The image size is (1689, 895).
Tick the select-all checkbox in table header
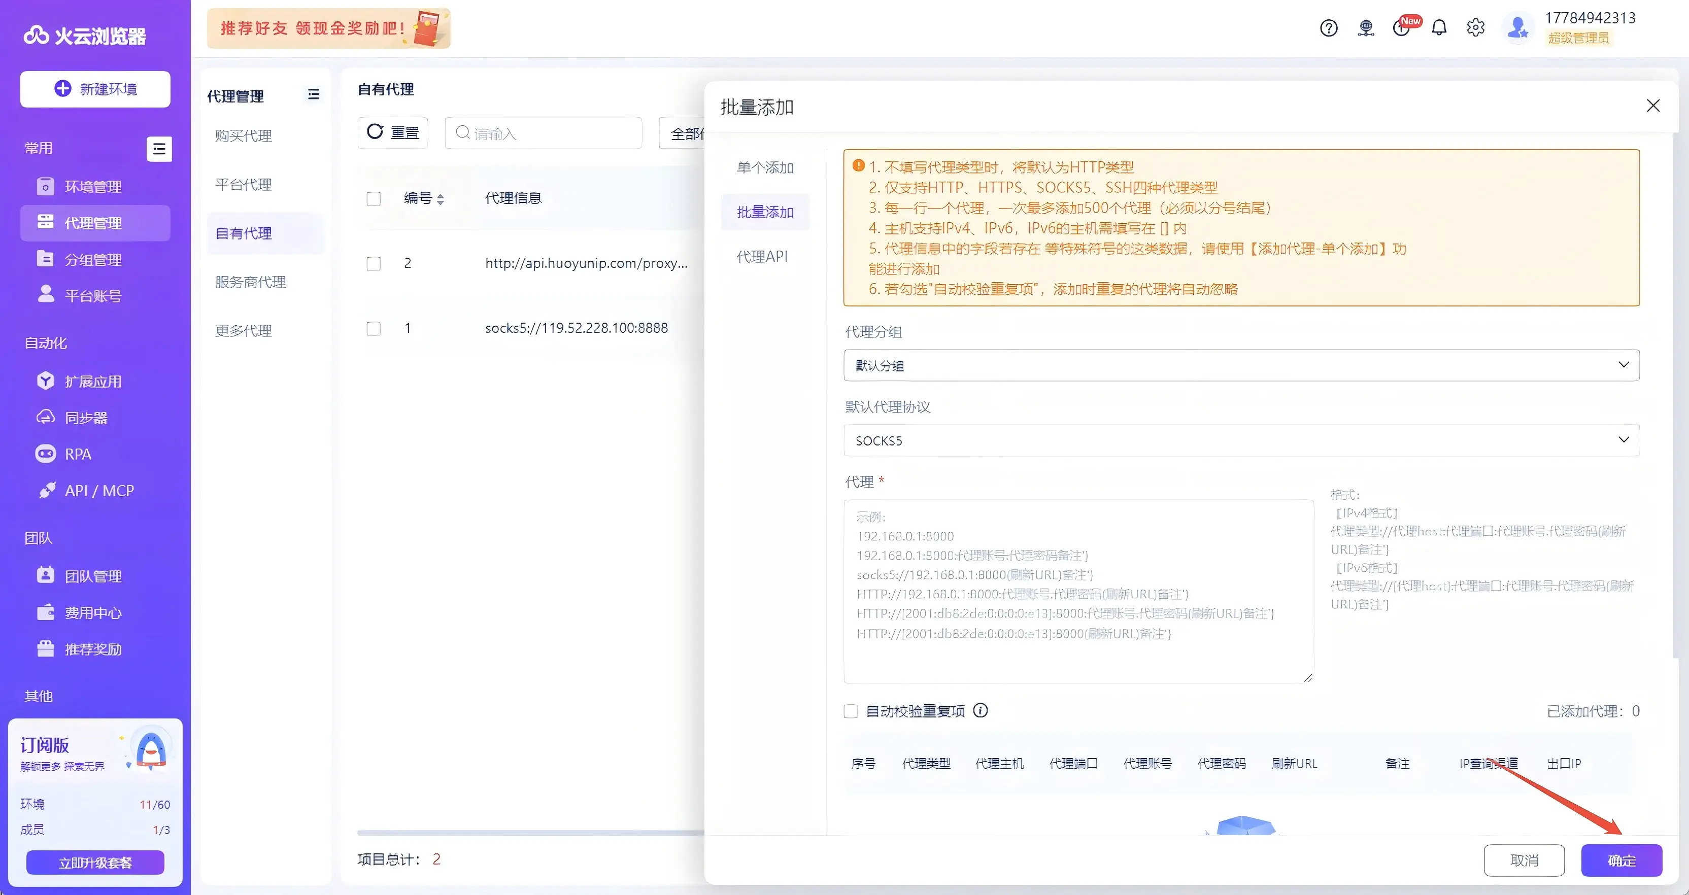coord(373,199)
